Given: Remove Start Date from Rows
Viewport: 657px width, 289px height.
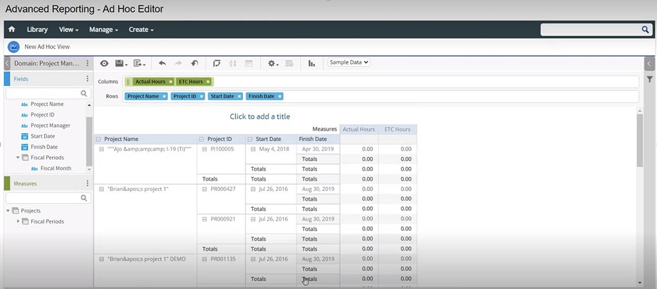Looking at the screenshot, I should point(239,96).
